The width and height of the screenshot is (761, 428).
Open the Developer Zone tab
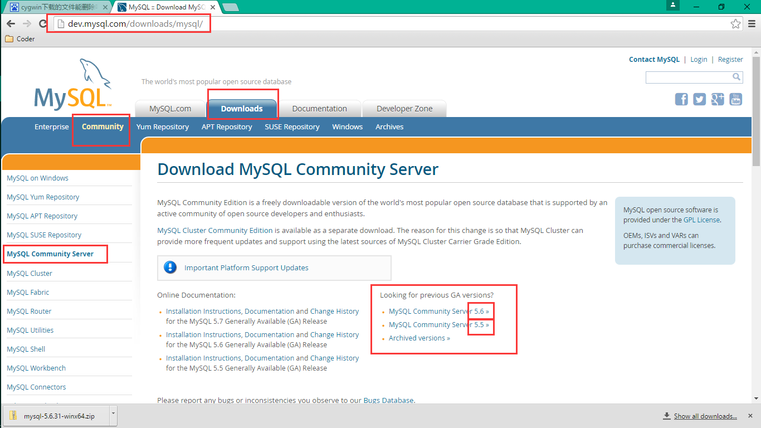404,109
